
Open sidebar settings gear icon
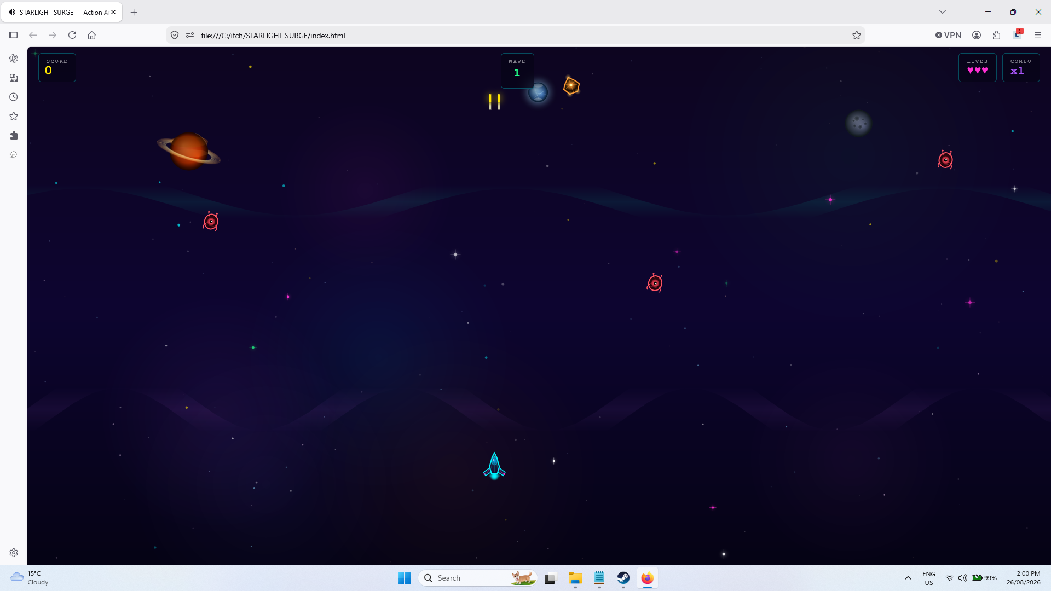14,553
